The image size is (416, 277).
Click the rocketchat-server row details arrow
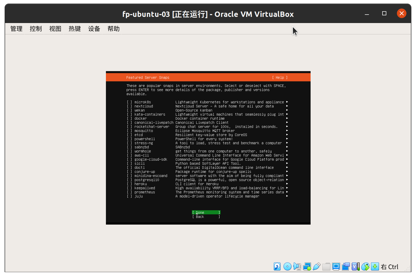pyautogui.click(x=287, y=126)
